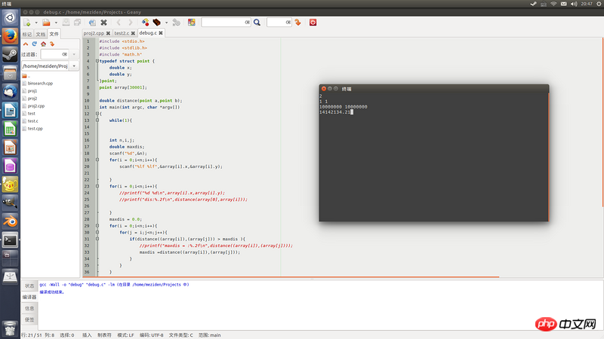604x339 pixels.
Task: Open the 状态 message tab
Action: [29, 286]
